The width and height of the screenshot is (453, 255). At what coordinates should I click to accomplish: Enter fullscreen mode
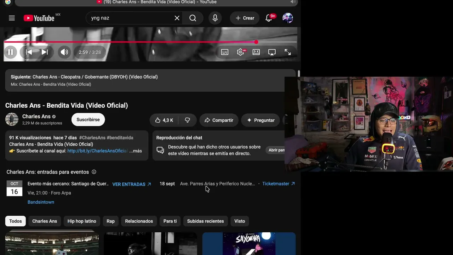tap(288, 52)
